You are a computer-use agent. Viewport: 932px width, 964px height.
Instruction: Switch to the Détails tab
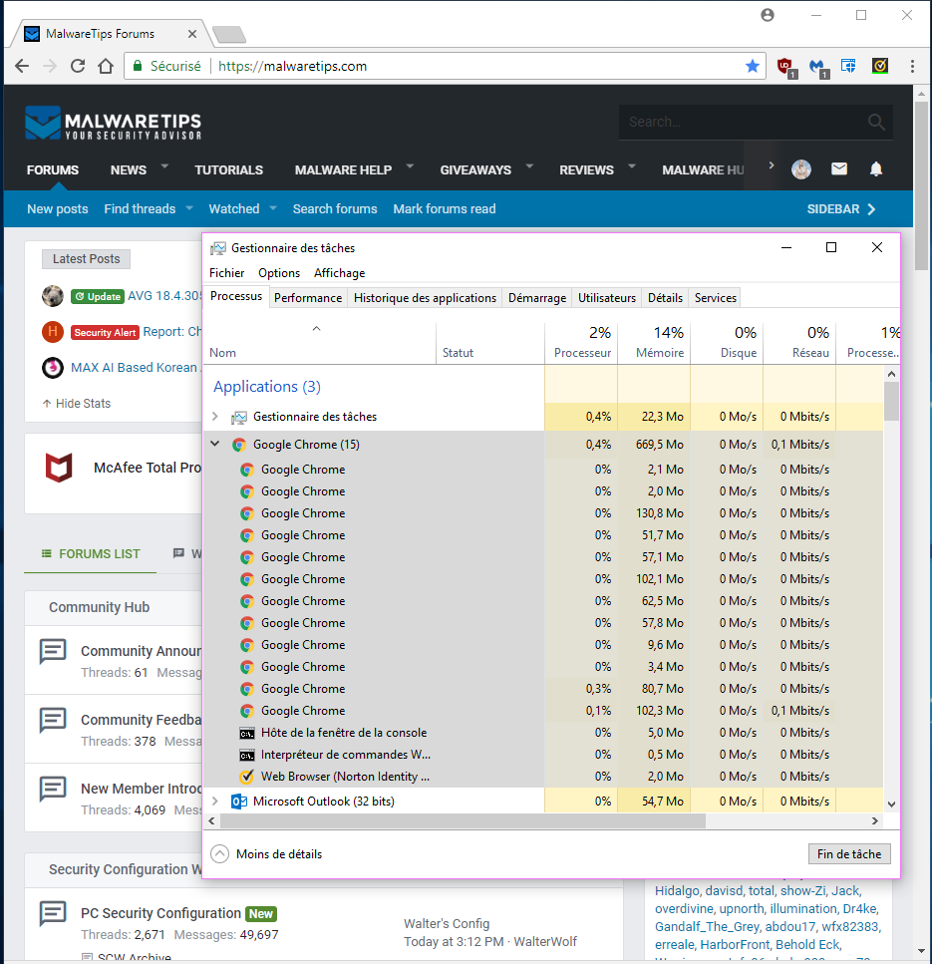tap(665, 297)
